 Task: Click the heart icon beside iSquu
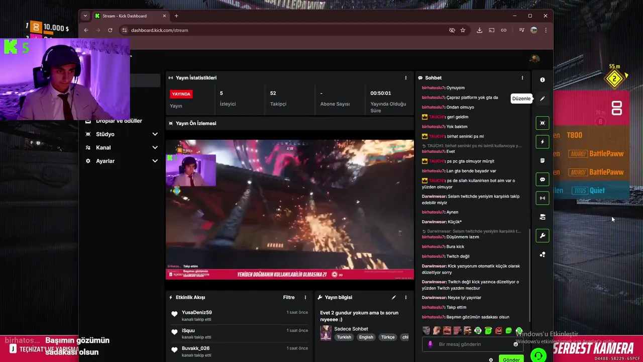(174, 332)
